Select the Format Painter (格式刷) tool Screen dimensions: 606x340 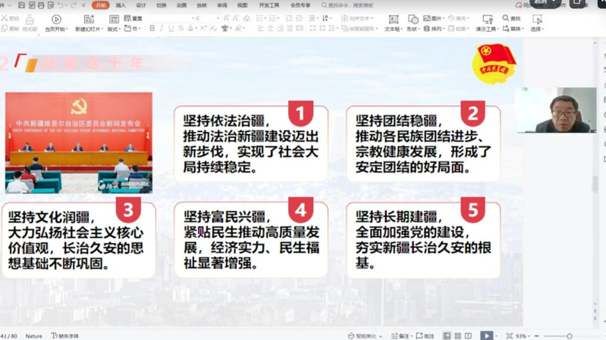(29, 23)
